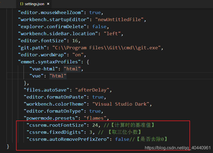Click the "editor.fontSize" key
This screenshot has height=153, width=213.
click(x=42, y=41)
